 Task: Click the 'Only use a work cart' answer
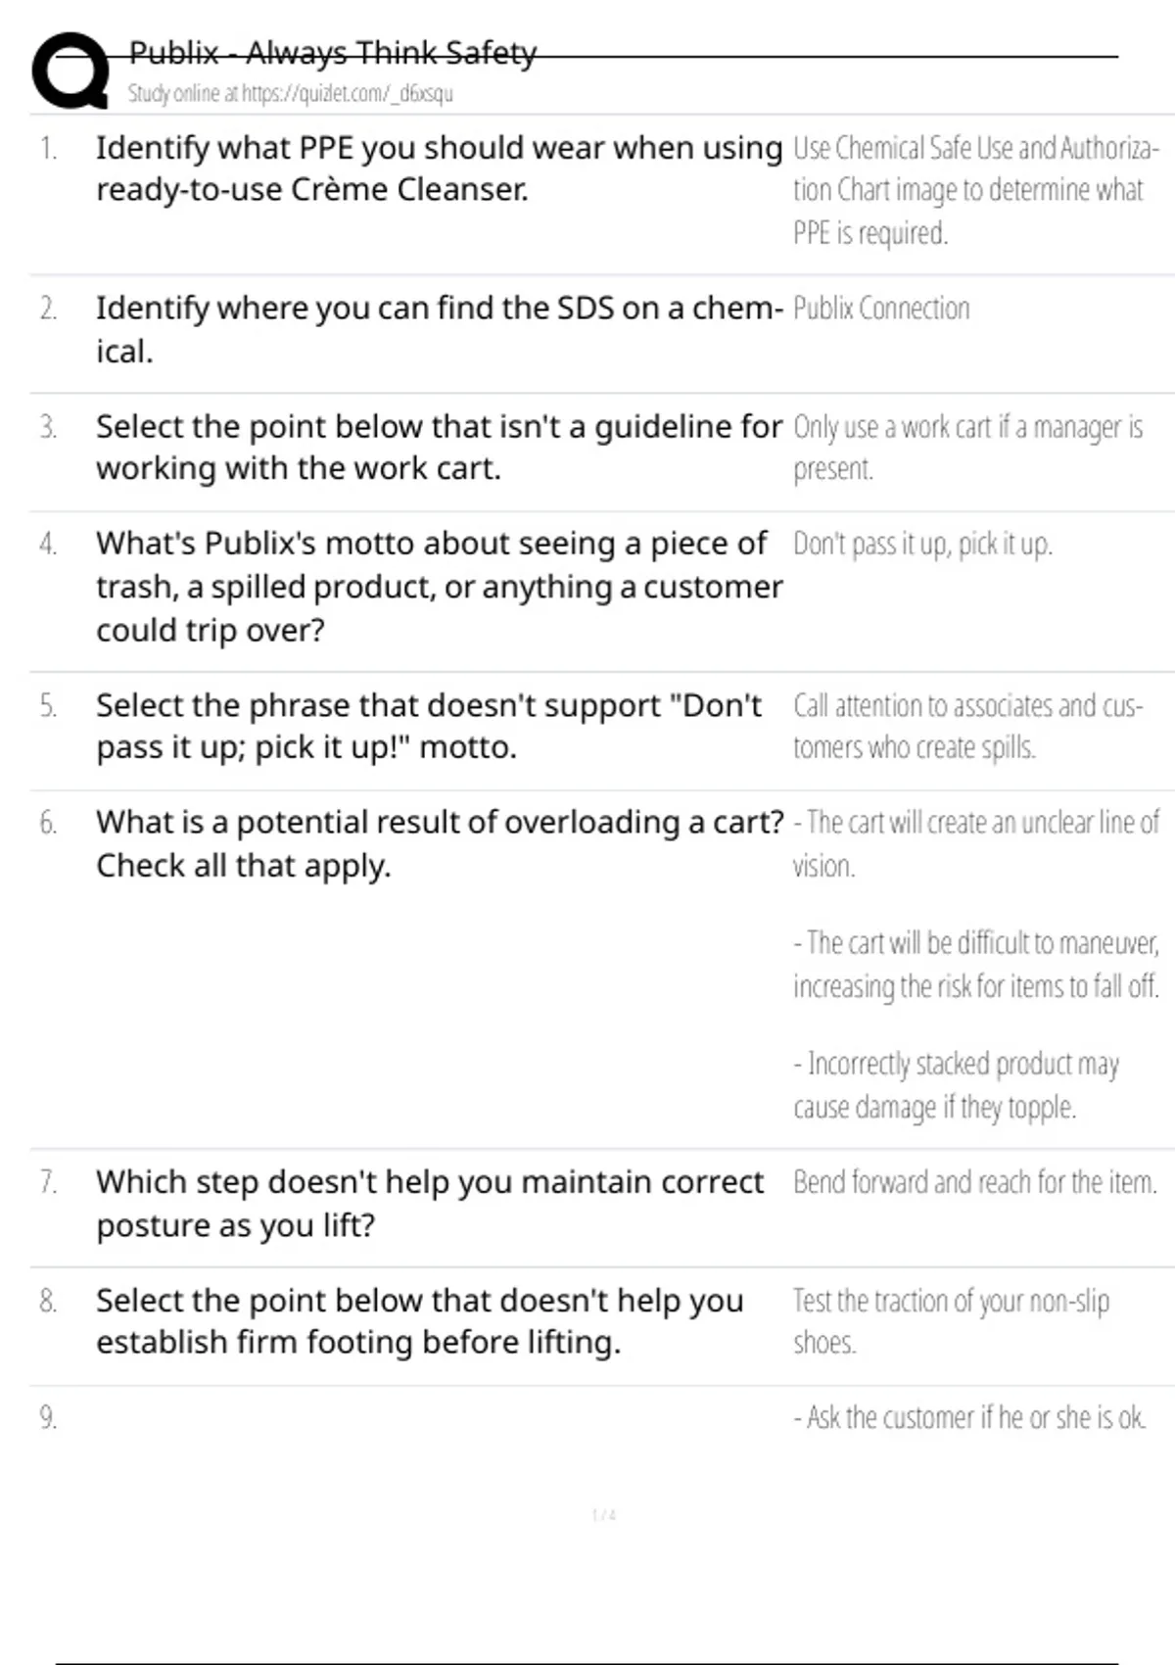point(967,448)
